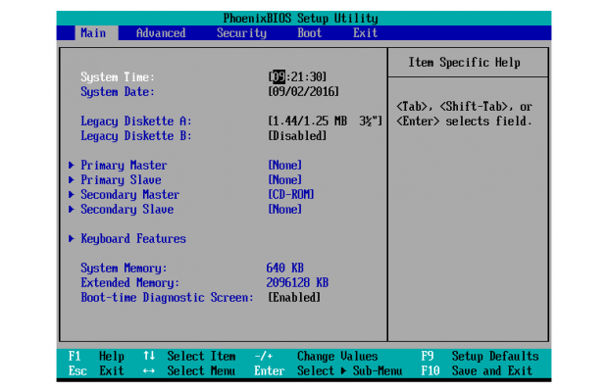Expand the Keyboard Features submenu arrow
Screen dimensions: 608x392
point(72,239)
